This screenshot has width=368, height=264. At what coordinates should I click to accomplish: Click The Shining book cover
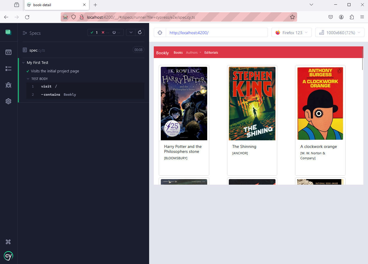click(x=252, y=104)
